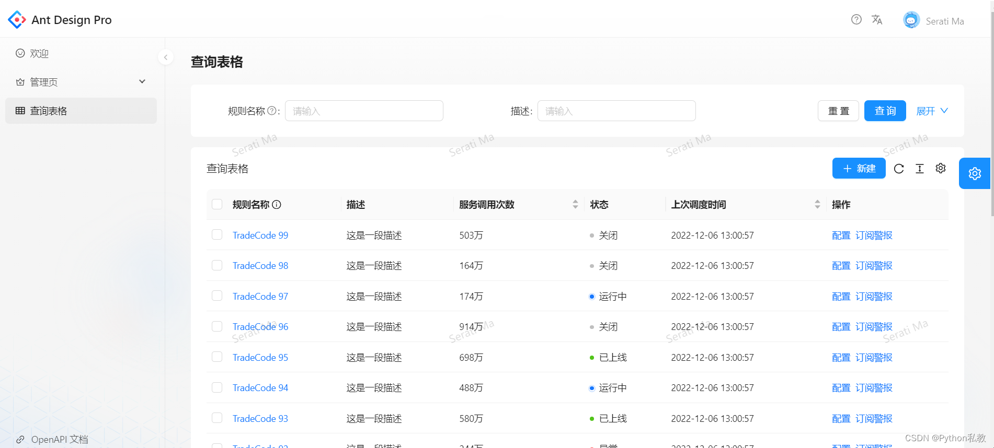Viewport: 994px width, 448px height.
Task: Sort by 上次调度时间 column
Action: click(817, 204)
